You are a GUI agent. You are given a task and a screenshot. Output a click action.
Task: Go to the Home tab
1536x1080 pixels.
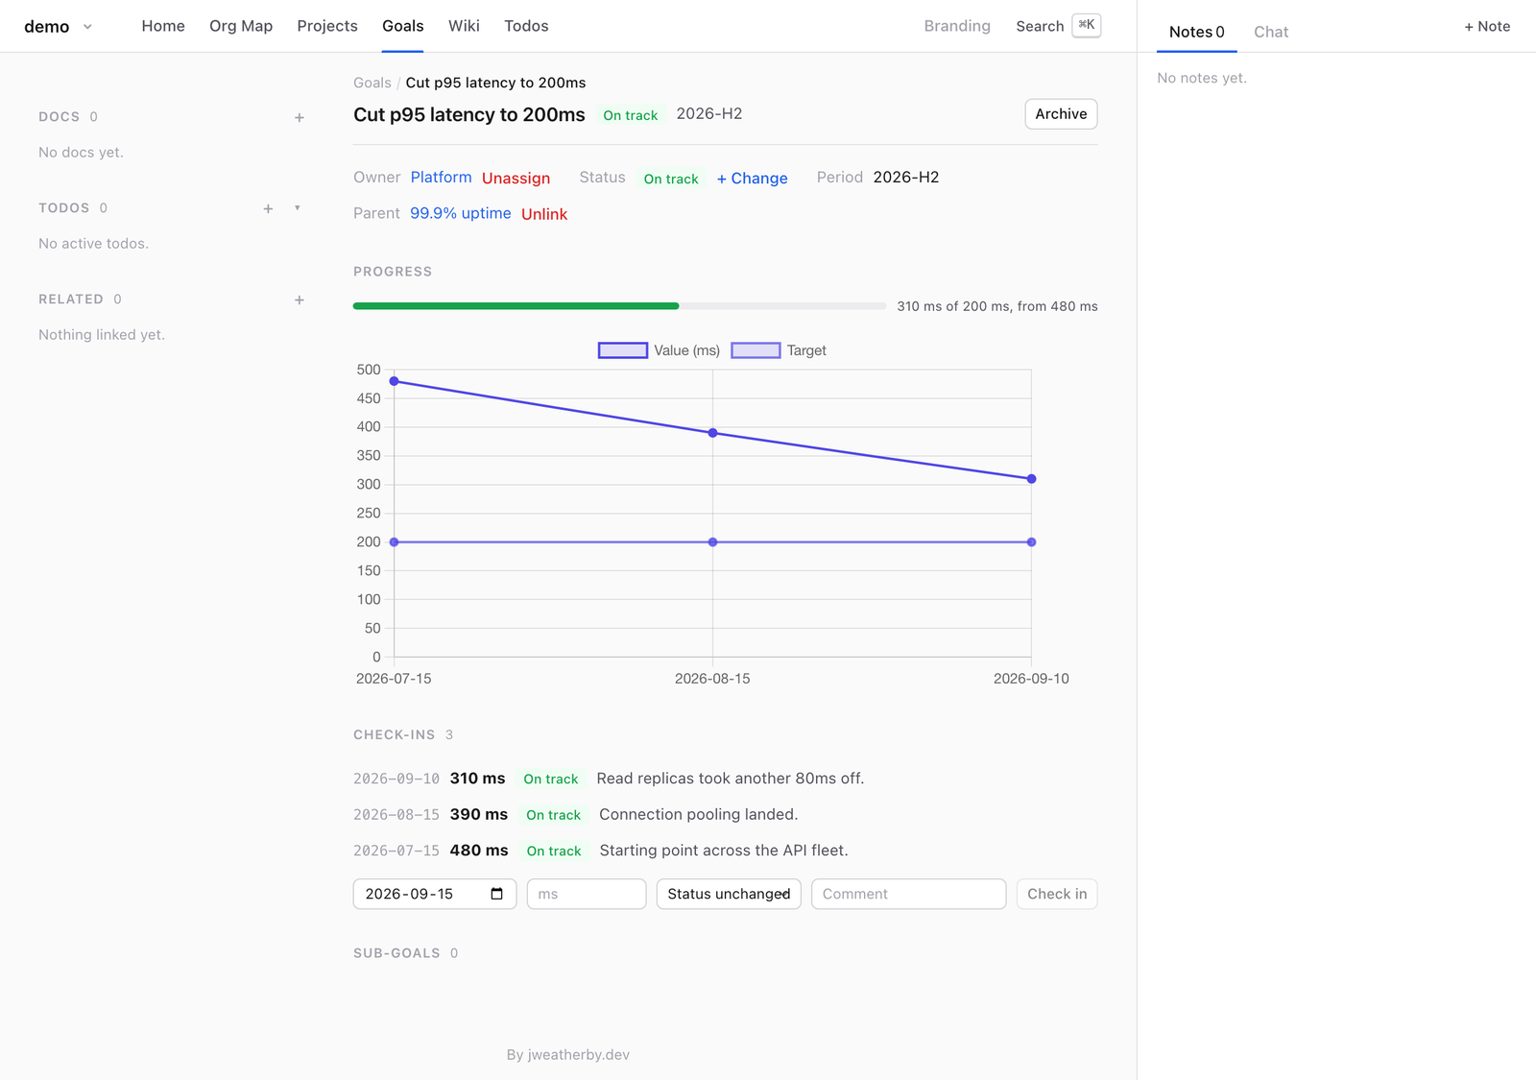tap(163, 26)
